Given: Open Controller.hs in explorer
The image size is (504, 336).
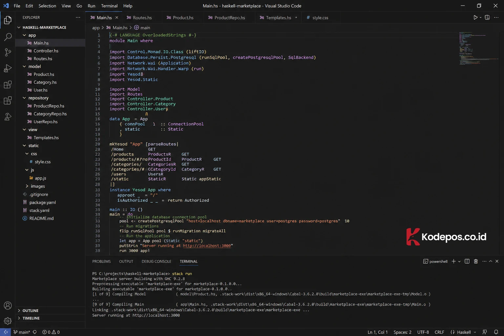Looking at the screenshot, I should (x=46, y=51).
